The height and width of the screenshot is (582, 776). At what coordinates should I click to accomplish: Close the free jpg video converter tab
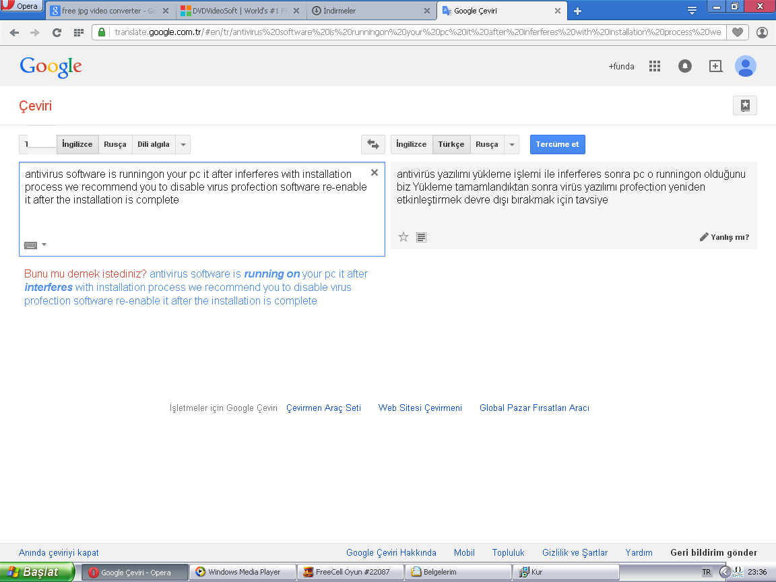[165, 11]
